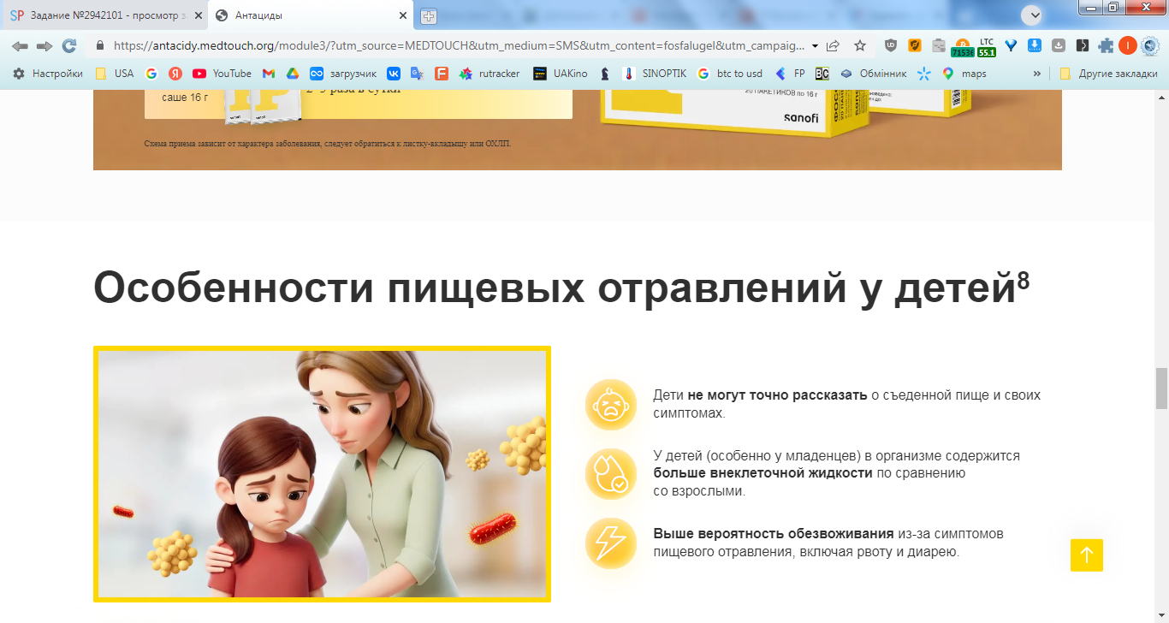Click the water drops fluid icon

(611, 474)
